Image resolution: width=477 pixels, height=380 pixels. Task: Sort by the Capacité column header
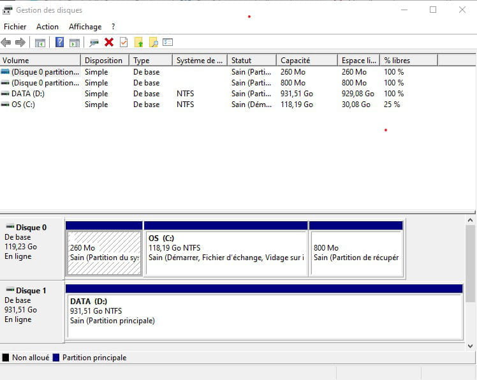click(307, 60)
